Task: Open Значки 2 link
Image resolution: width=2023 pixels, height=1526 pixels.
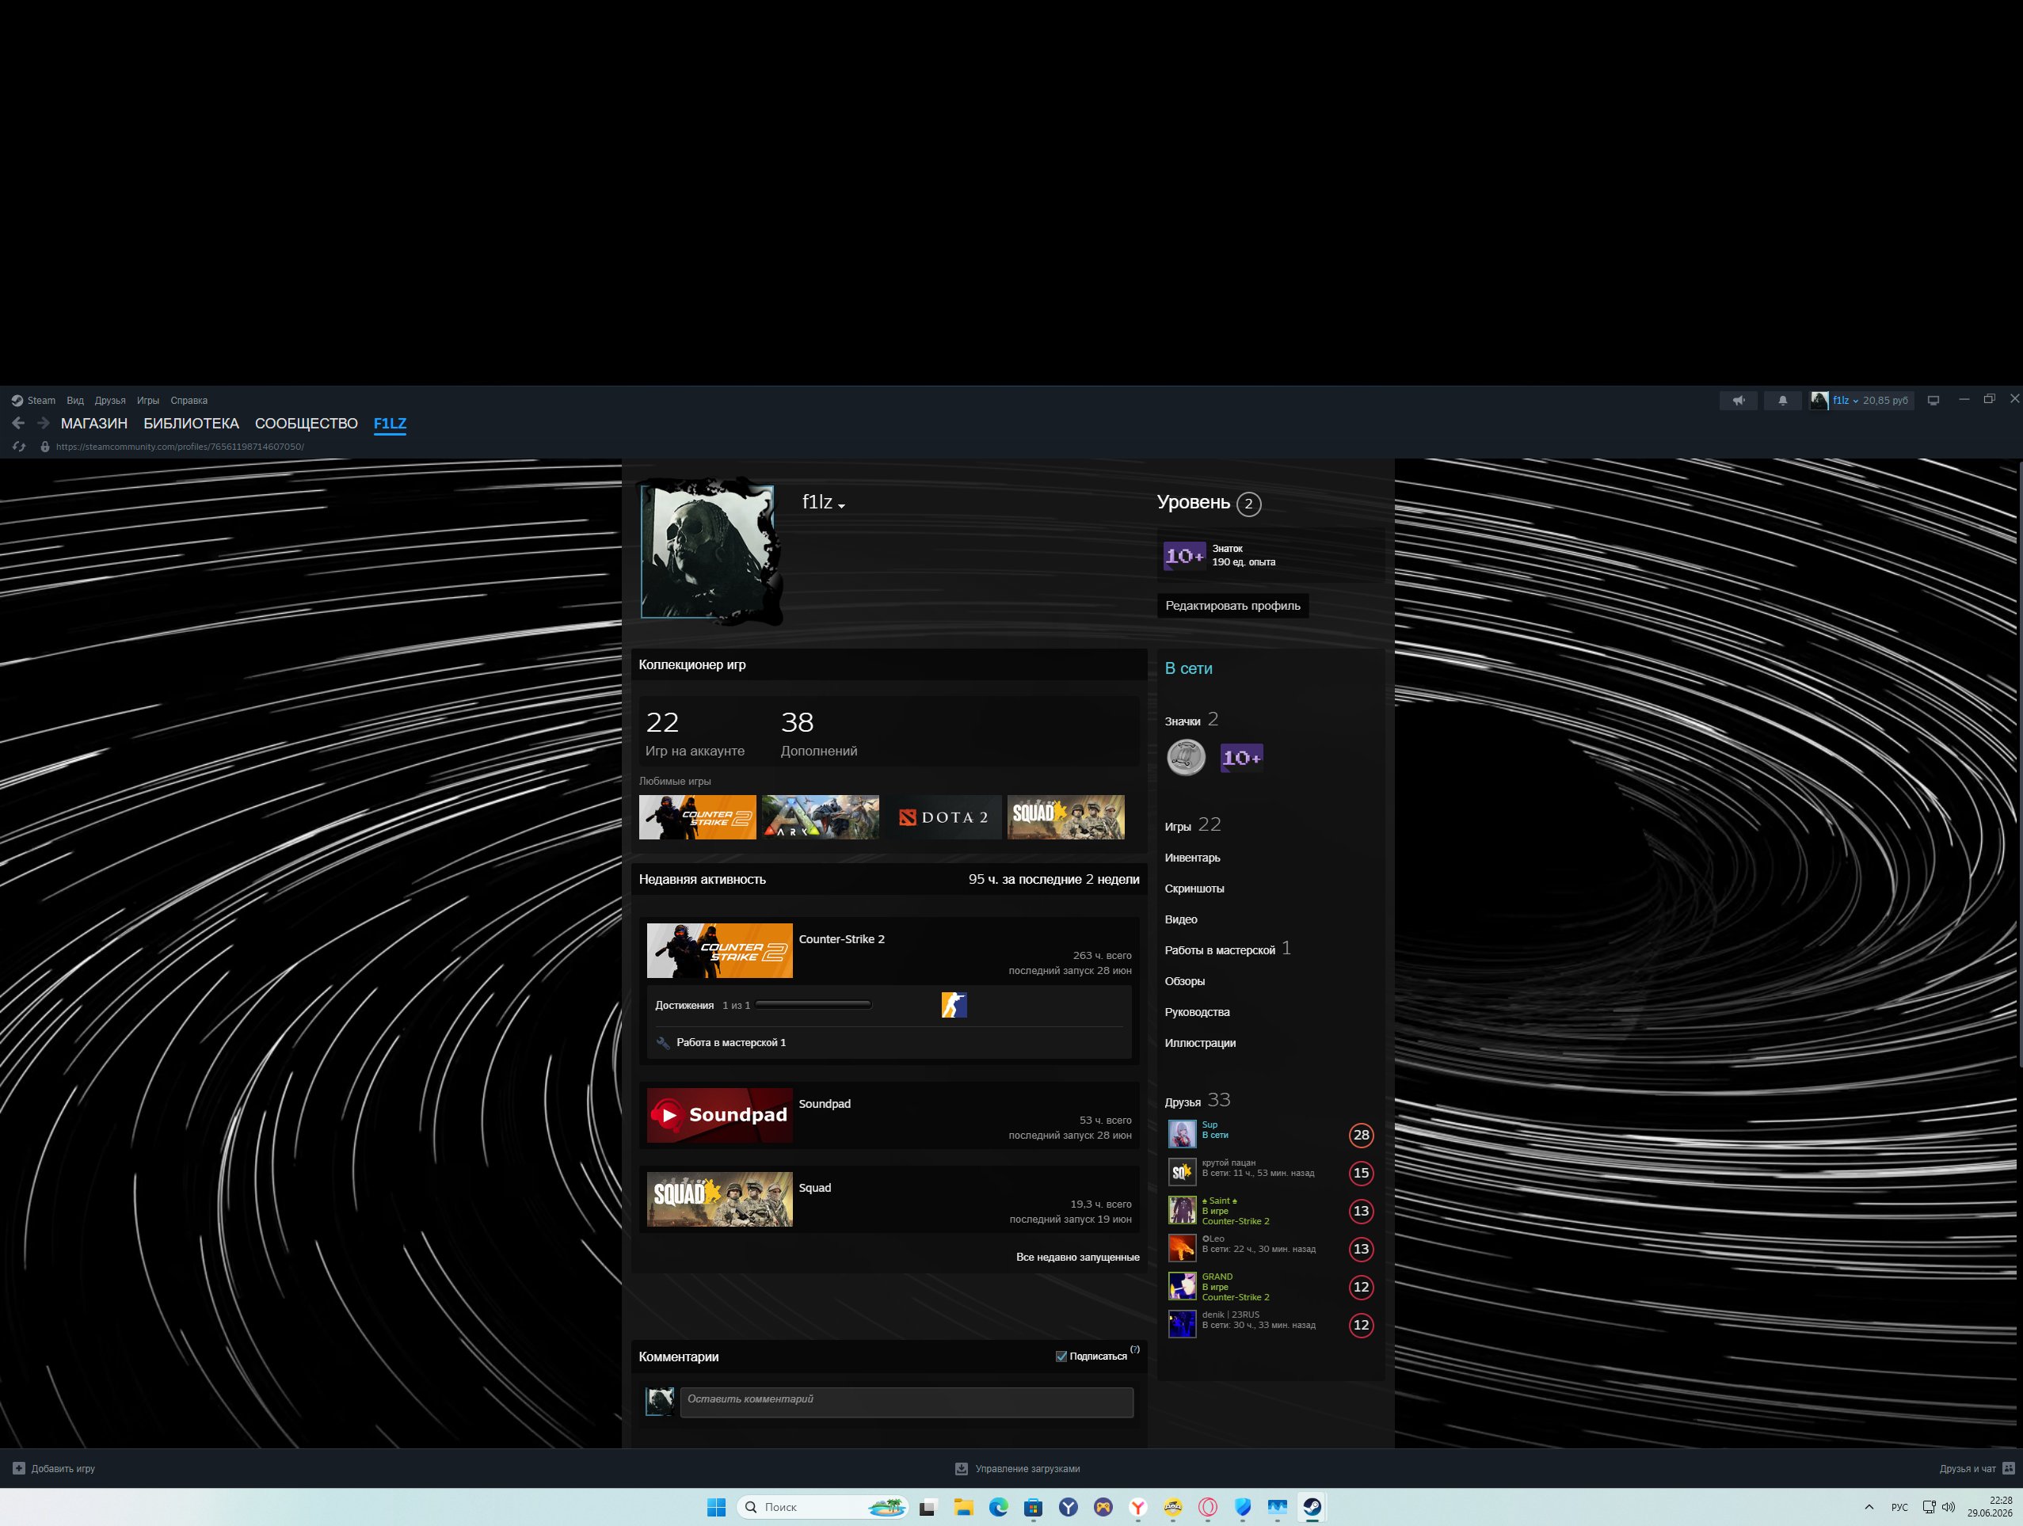Action: pyautogui.click(x=1191, y=720)
